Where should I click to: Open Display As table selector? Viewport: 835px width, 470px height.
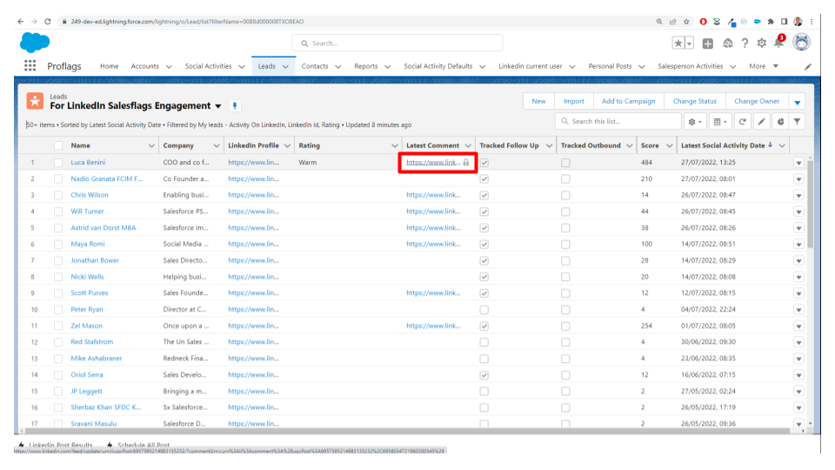pos(720,122)
